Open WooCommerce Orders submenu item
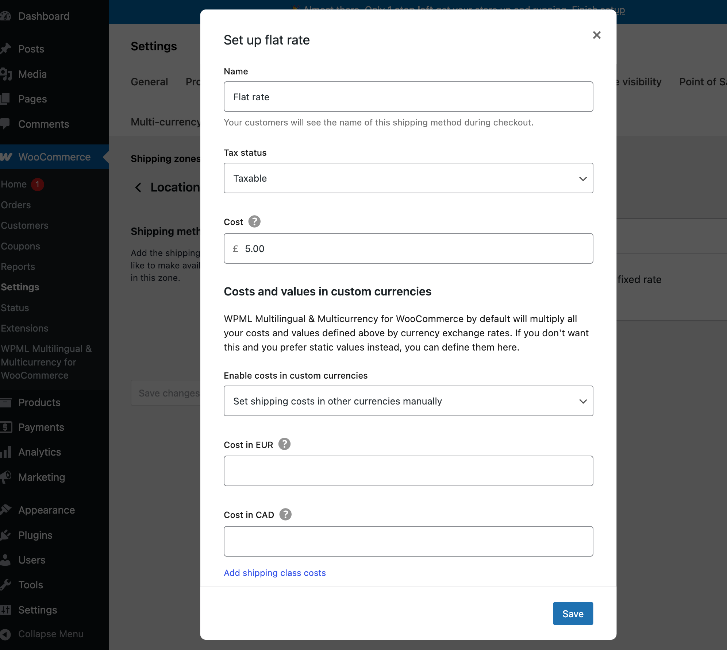Screen dimensions: 727x650 click(16, 205)
